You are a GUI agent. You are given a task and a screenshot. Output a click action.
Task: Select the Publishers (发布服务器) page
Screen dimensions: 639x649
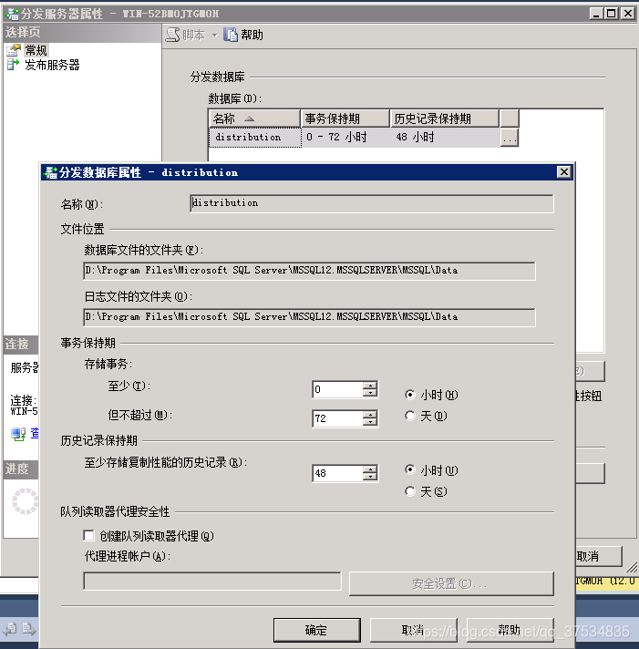52,65
